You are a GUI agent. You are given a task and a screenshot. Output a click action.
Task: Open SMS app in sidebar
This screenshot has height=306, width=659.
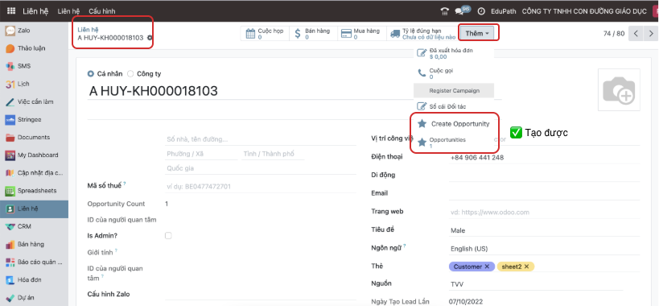pos(34,66)
